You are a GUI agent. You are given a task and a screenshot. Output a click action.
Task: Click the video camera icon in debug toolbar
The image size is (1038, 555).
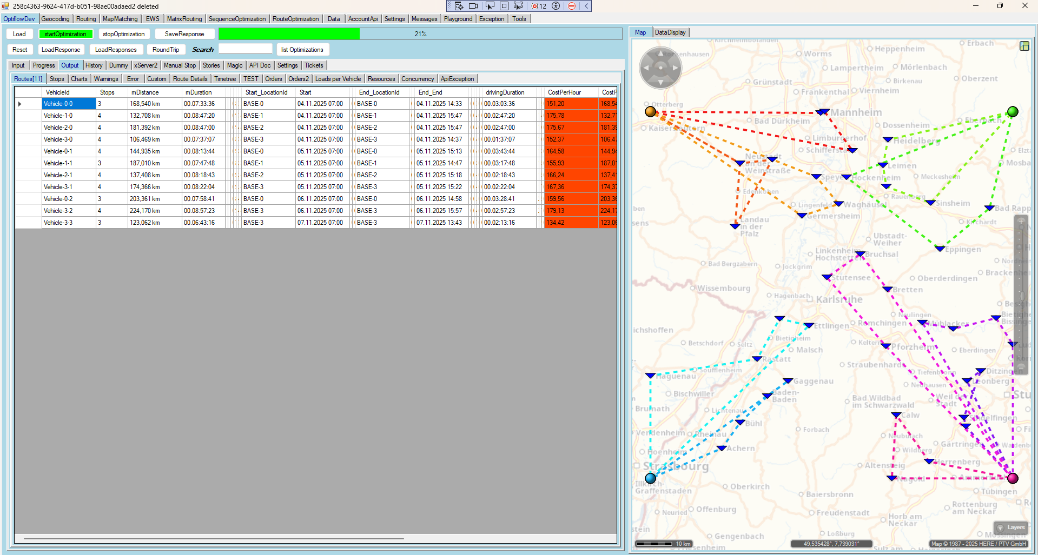[x=473, y=6]
